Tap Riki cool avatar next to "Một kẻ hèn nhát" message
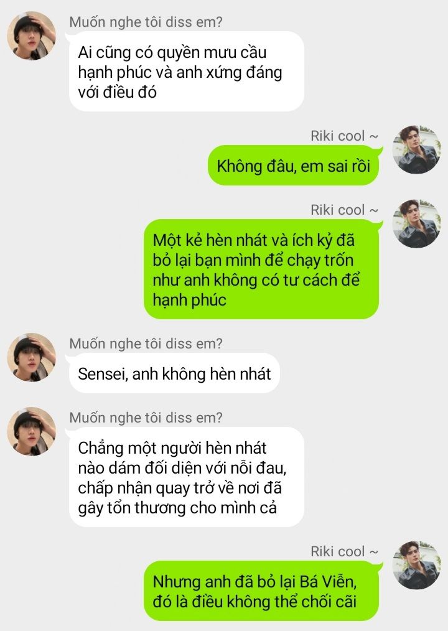This screenshot has width=448, height=631. pyautogui.click(x=417, y=223)
